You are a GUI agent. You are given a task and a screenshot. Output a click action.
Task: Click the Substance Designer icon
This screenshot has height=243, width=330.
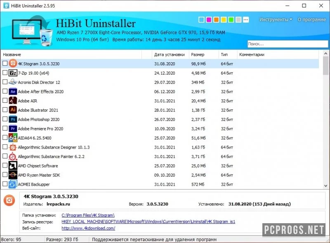pyautogui.click(x=13, y=147)
